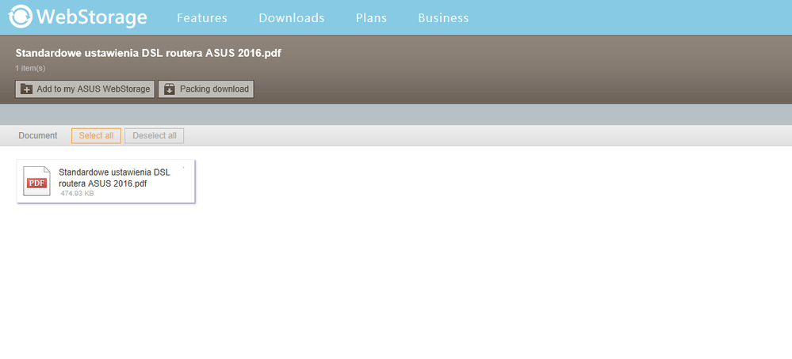The width and height of the screenshot is (792, 359).
Task: Click the WebStorage sync logo icon
Action: (x=20, y=17)
